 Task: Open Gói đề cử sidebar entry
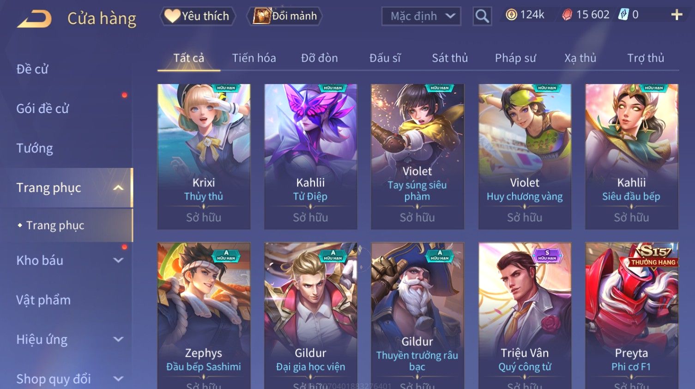click(42, 108)
